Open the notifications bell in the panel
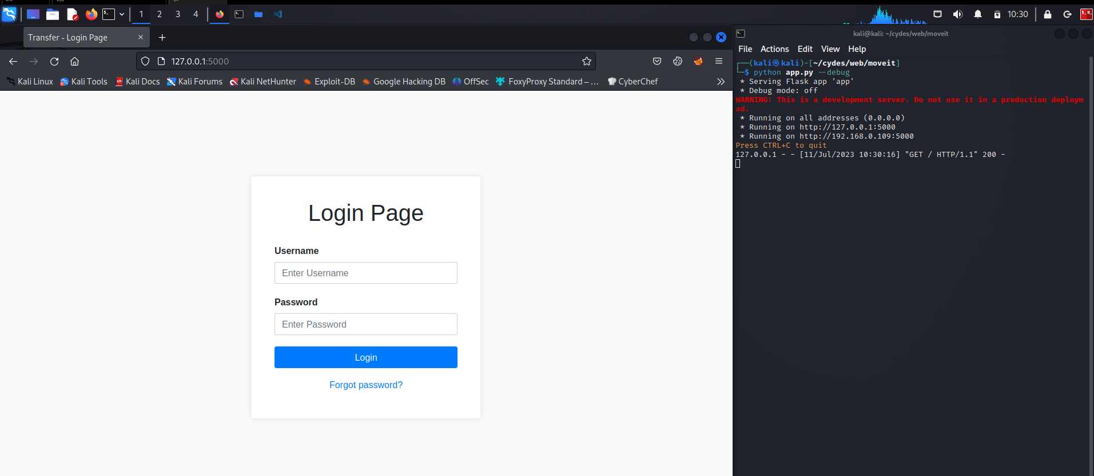 [x=978, y=14]
